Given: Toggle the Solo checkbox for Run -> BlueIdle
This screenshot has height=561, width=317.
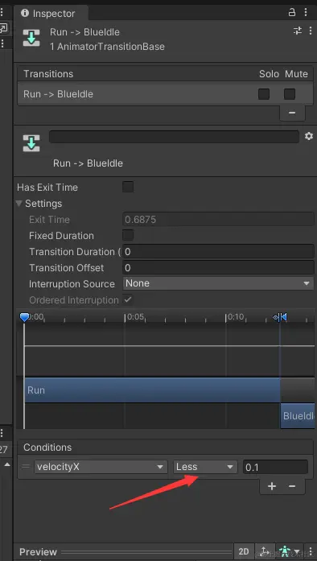Looking at the screenshot, I should pos(264,94).
